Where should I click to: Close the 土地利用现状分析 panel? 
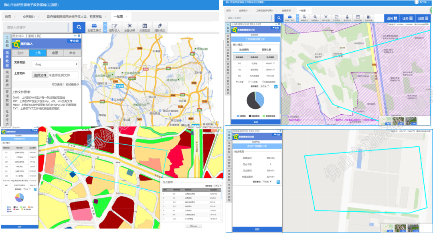pyautogui.click(x=279, y=24)
